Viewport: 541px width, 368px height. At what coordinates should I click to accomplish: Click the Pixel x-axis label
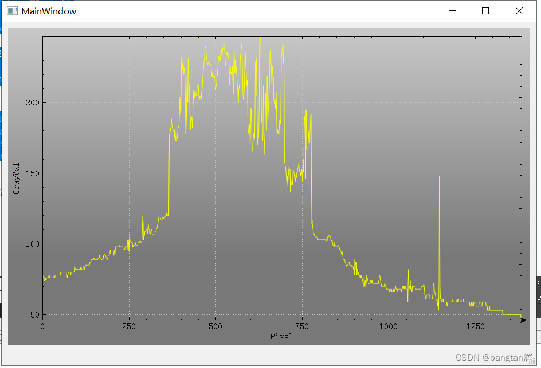[281, 337]
